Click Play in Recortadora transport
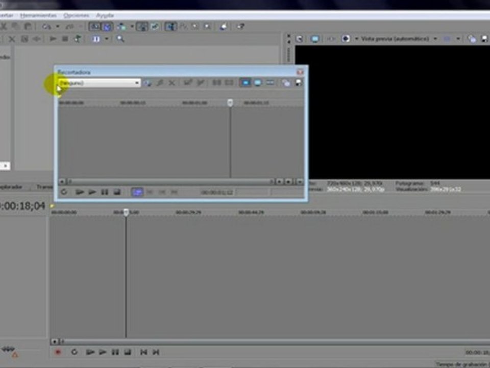This screenshot has height=368, width=490. [92, 192]
